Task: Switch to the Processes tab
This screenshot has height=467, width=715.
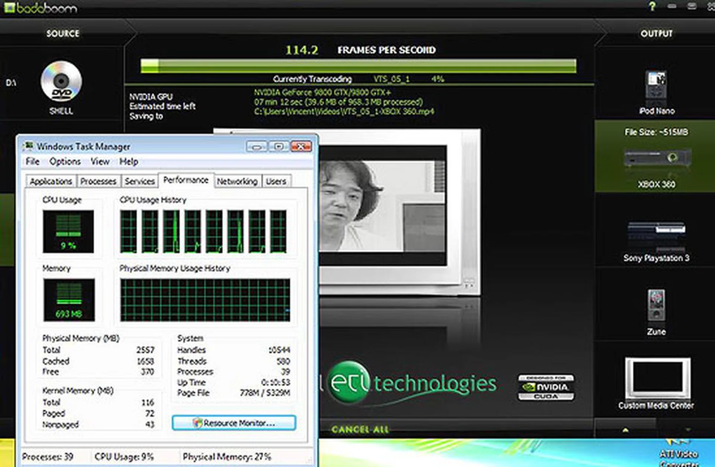Action: click(98, 181)
